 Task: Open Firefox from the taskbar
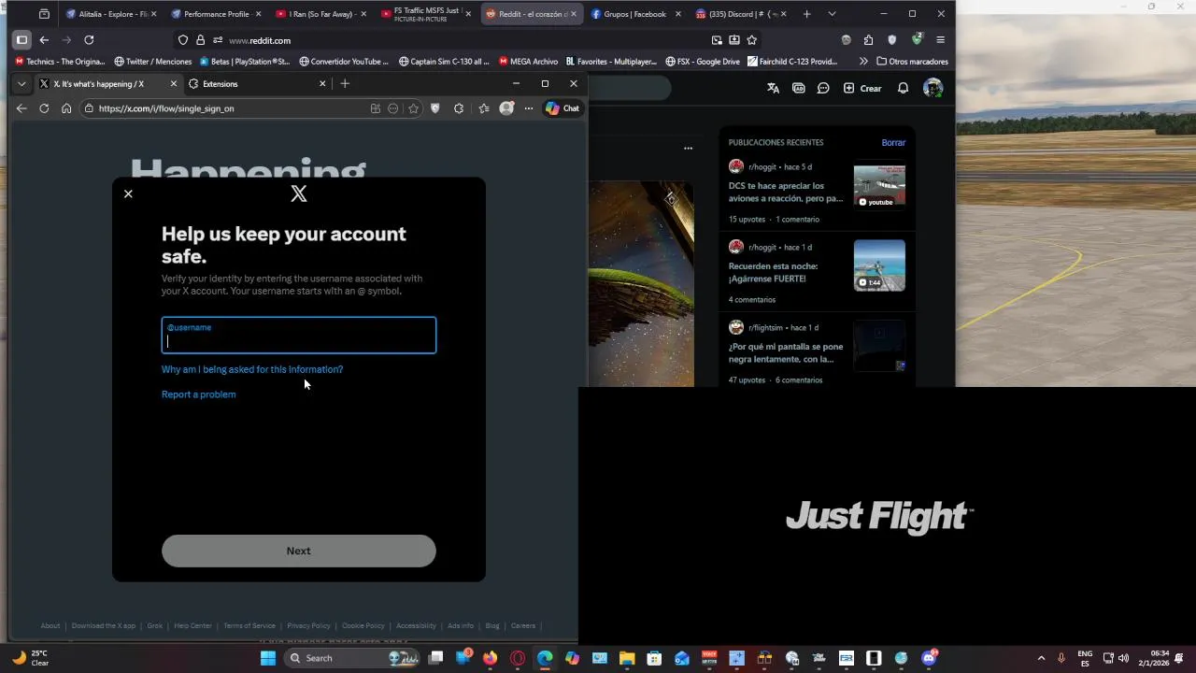[x=491, y=658]
